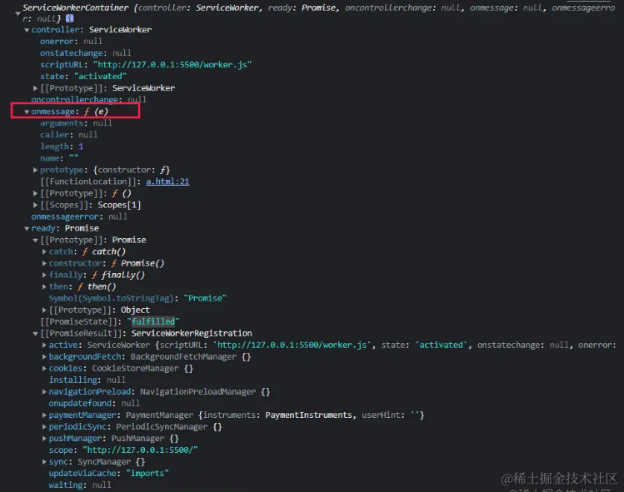Image resolution: width=624 pixels, height=492 pixels.
Task: Expand constructor: ƒ Promise() entry
Action: tap(44, 263)
